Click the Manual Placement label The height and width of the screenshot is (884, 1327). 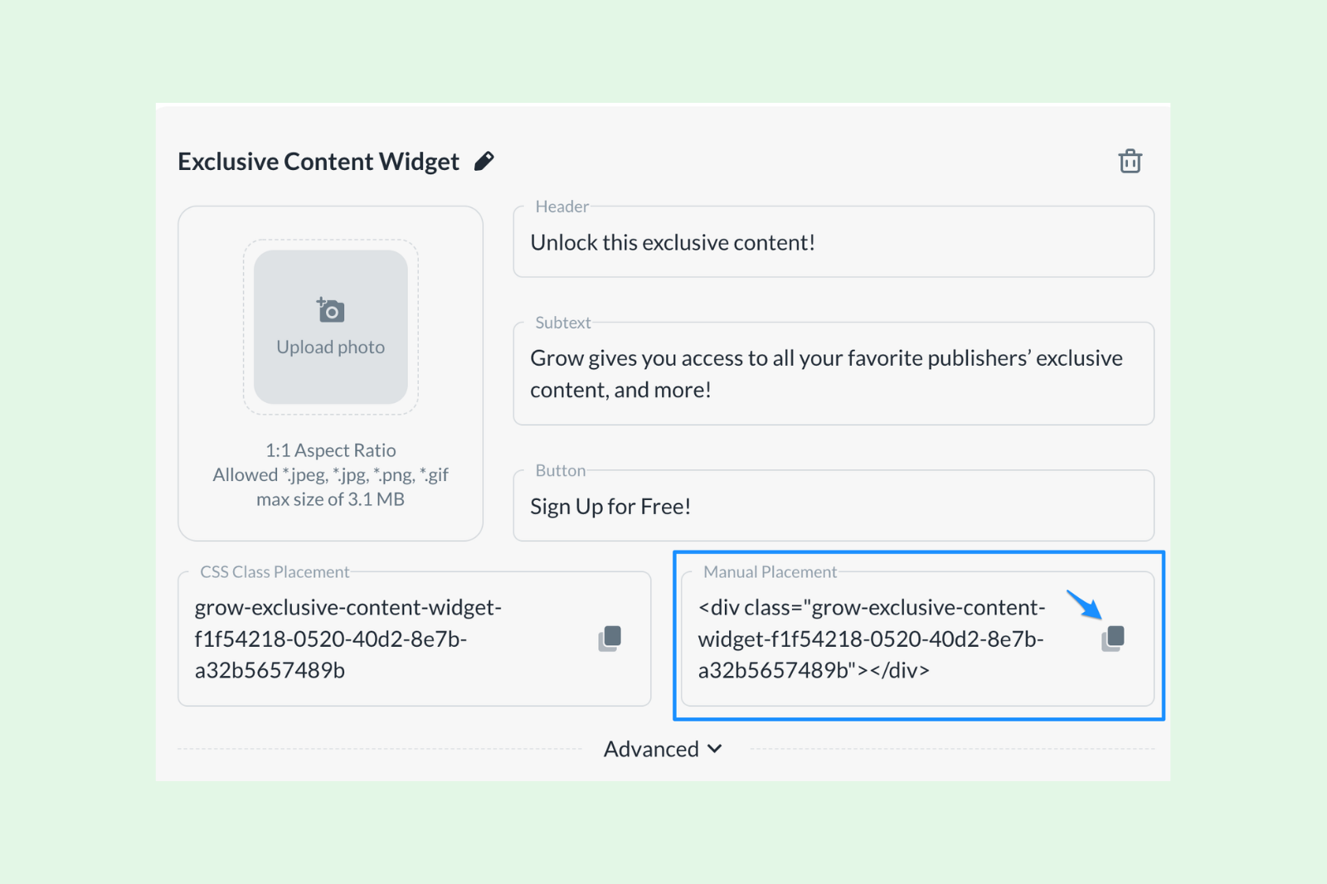point(770,572)
